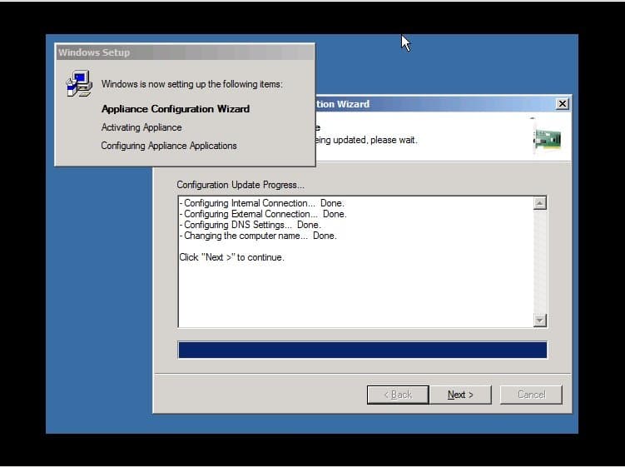
Task: Click the Windows Setup computer icon
Action: pyautogui.click(x=79, y=84)
